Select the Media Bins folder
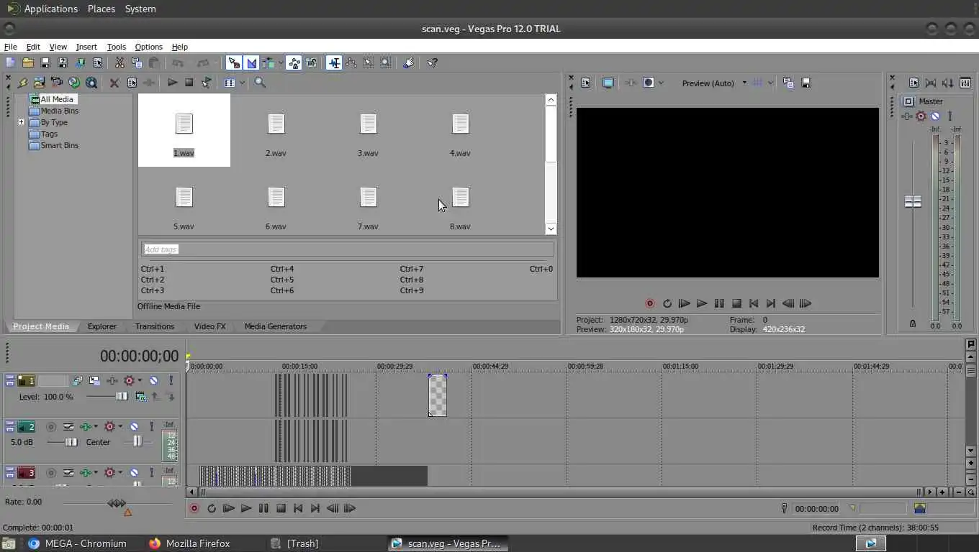The width and height of the screenshot is (979, 552). pyautogui.click(x=59, y=111)
